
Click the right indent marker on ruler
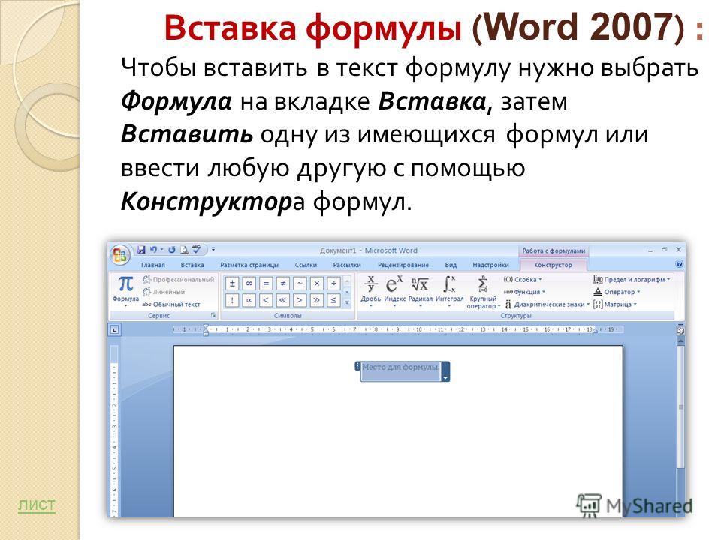595,331
